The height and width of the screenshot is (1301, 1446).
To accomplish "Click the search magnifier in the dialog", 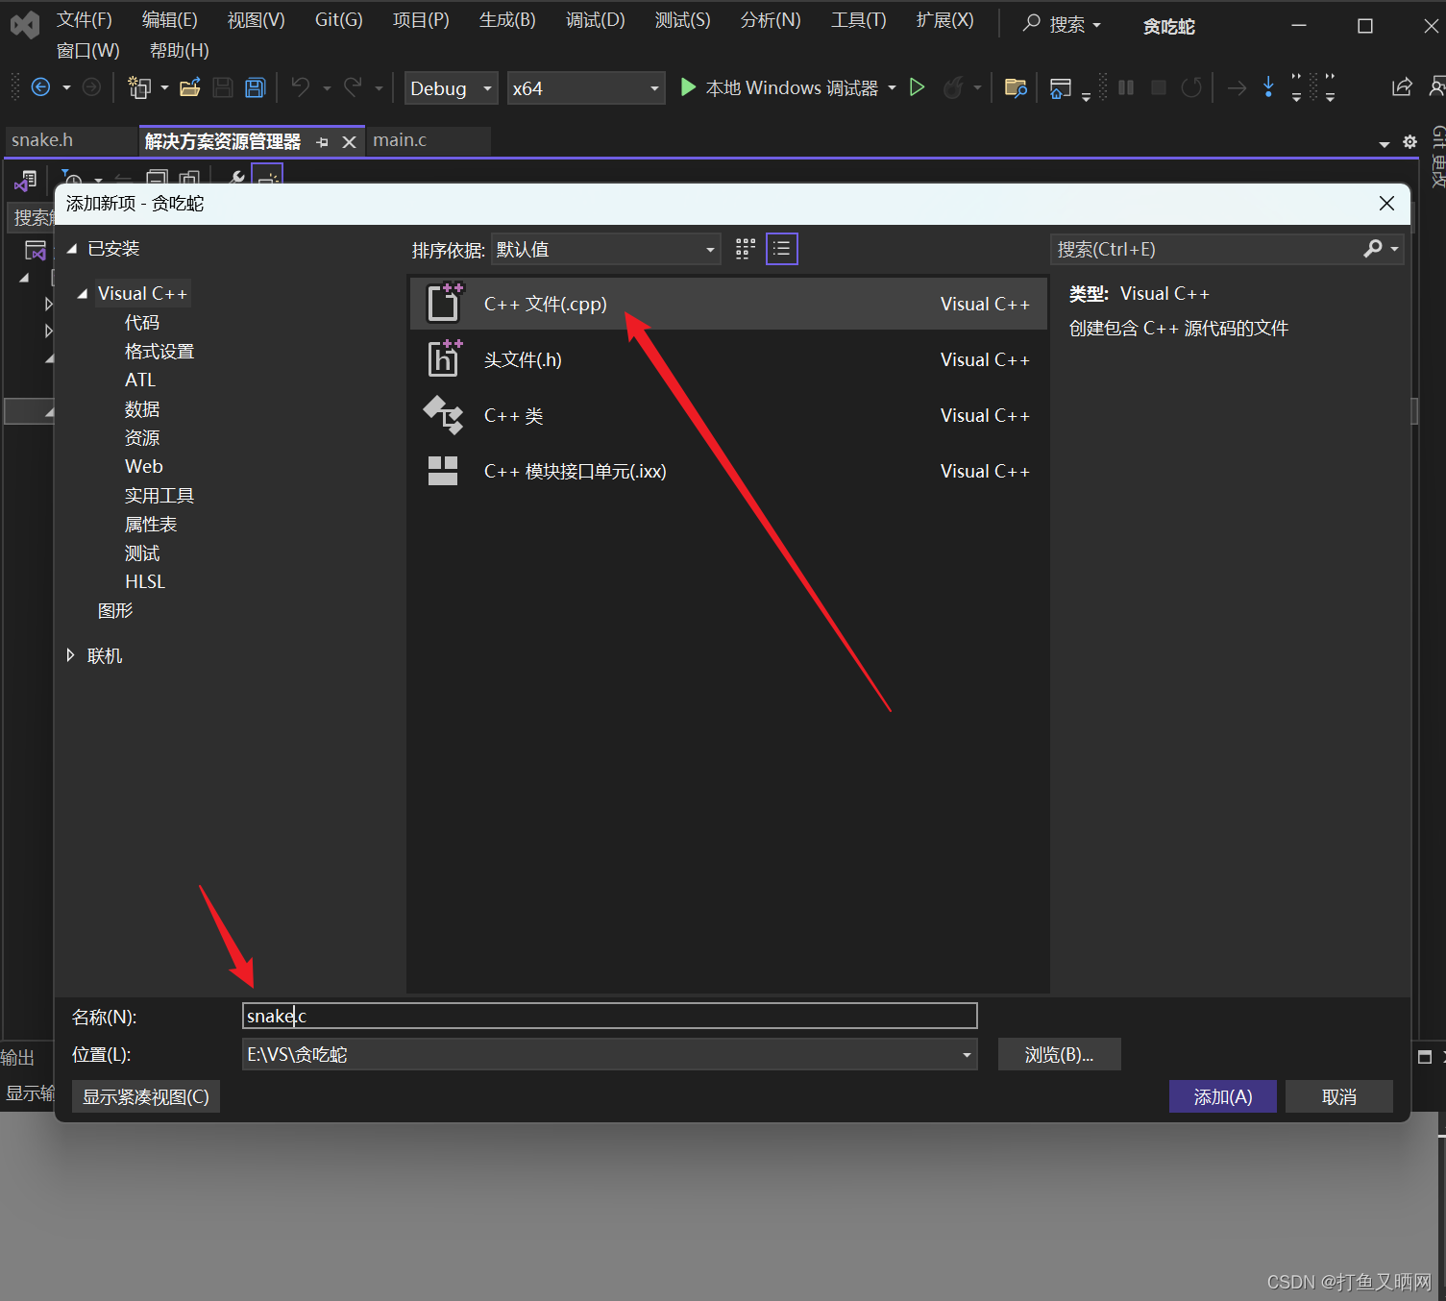I will pyautogui.click(x=1373, y=249).
